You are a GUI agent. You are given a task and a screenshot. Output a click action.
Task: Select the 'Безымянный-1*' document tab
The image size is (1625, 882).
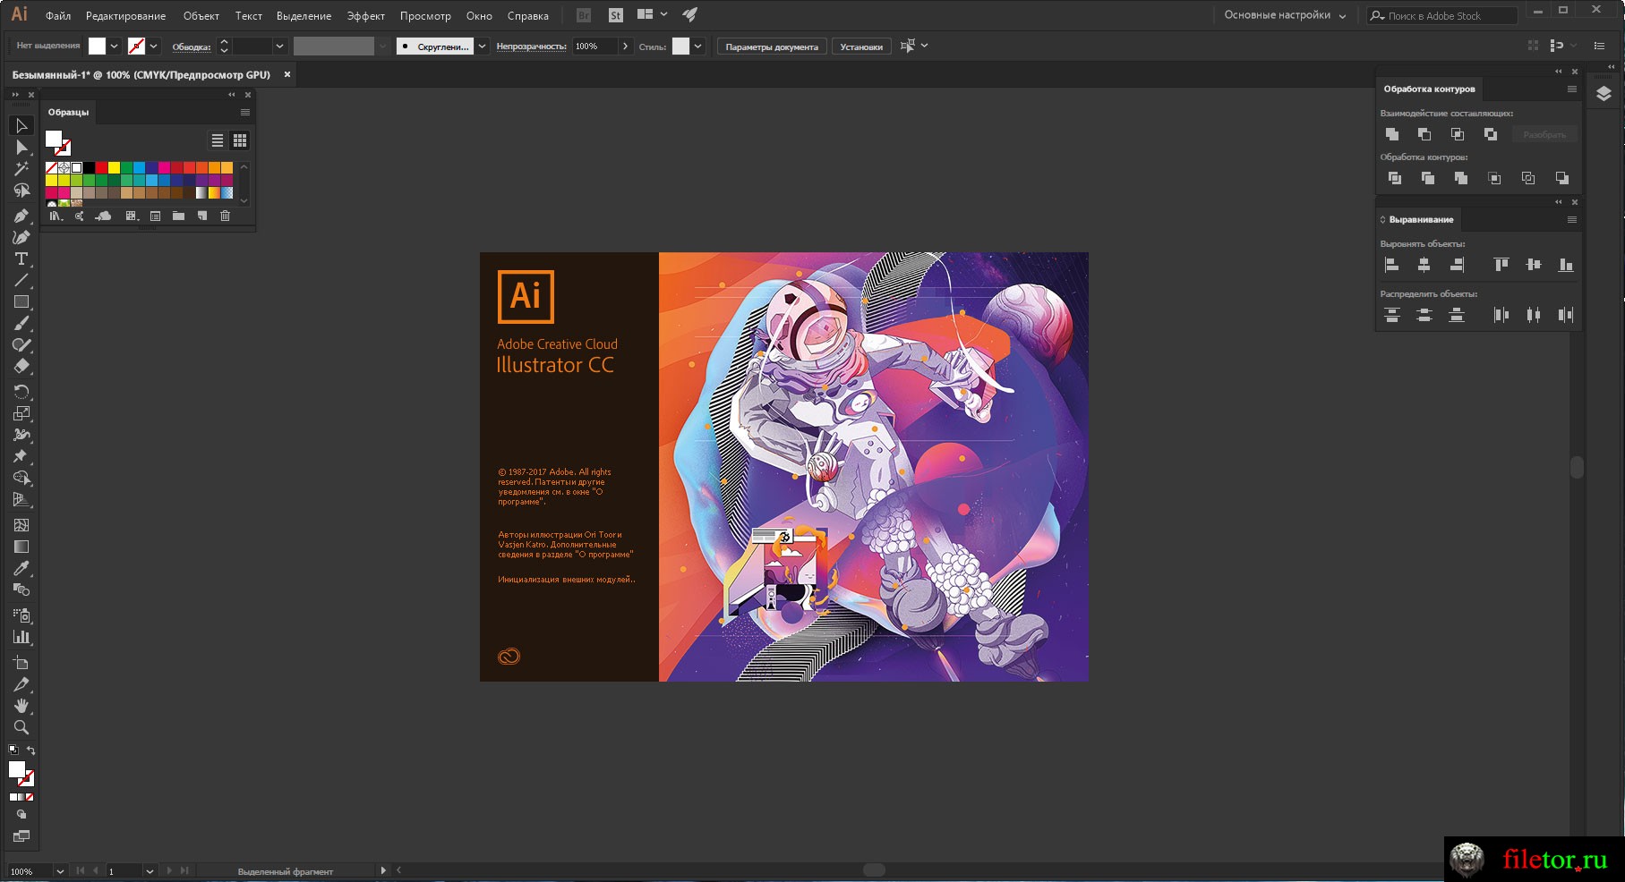point(141,75)
